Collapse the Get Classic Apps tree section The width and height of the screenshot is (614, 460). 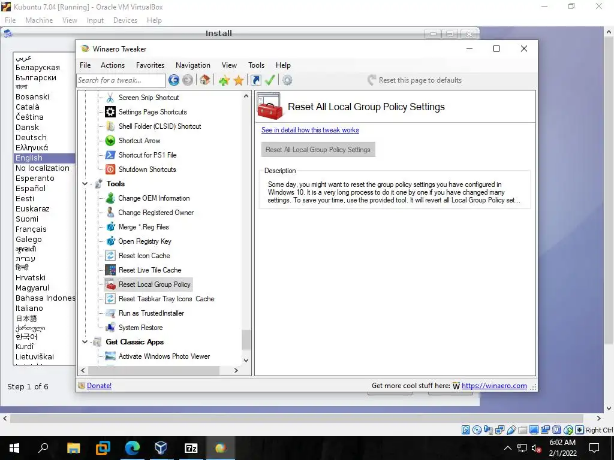pyautogui.click(x=85, y=342)
